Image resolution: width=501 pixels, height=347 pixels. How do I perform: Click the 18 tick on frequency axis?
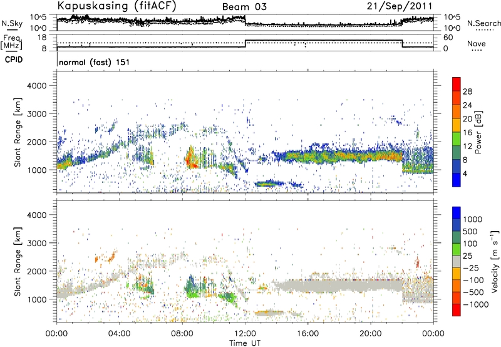click(41, 38)
